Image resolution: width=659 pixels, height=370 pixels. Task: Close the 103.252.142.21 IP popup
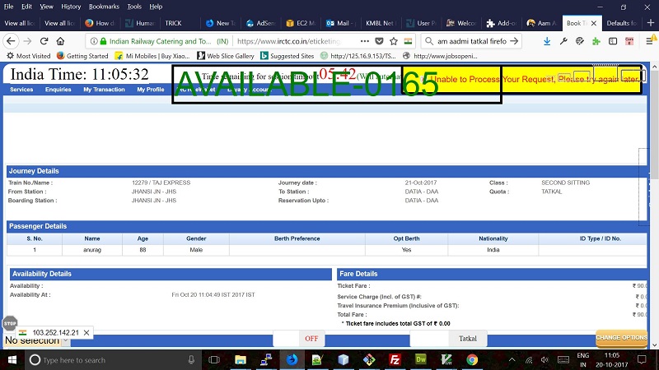[x=87, y=333]
